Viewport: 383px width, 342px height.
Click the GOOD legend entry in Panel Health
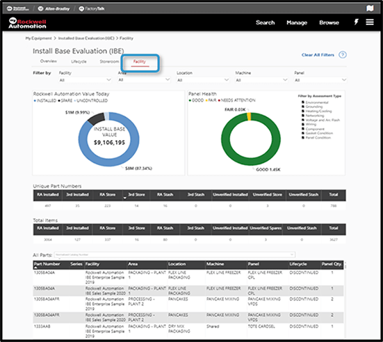click(x=196, y=100)
